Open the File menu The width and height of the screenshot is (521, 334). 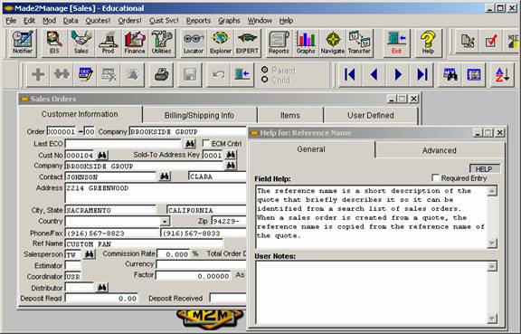click(11, 21)
